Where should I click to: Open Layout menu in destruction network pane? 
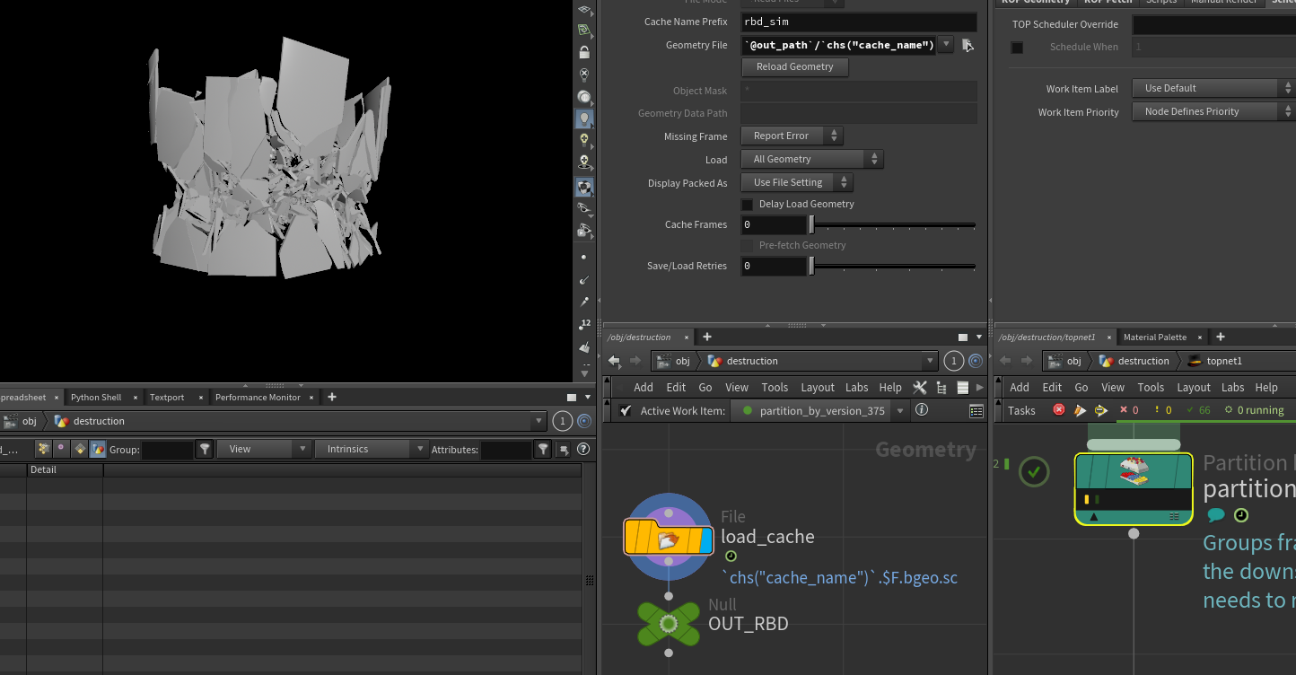818,387
